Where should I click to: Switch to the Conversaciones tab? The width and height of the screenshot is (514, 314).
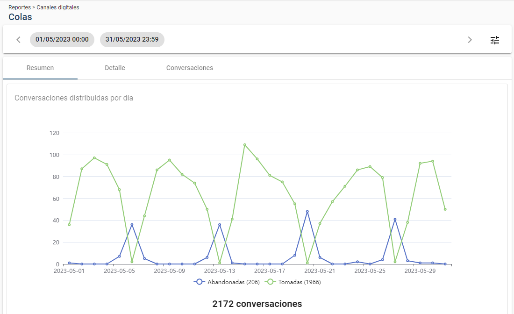[x=189, y=68]
